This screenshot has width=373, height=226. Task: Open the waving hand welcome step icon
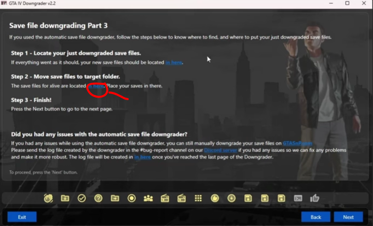(x=48, y=198)
